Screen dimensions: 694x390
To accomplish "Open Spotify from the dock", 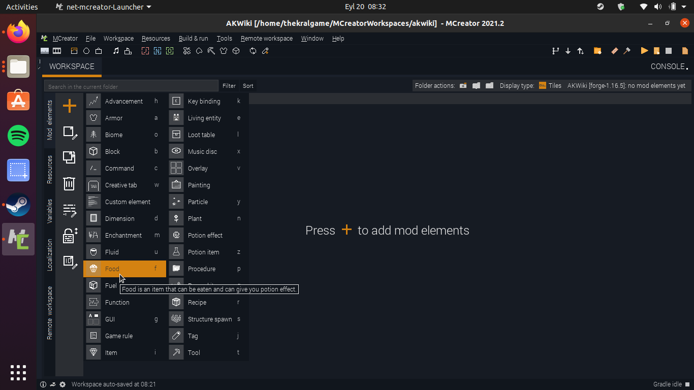I will (x=18, y=136).
